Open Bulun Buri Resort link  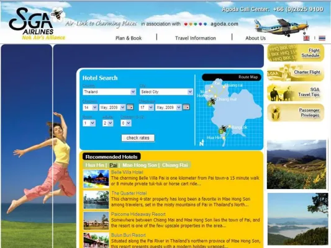pos(129,235)
